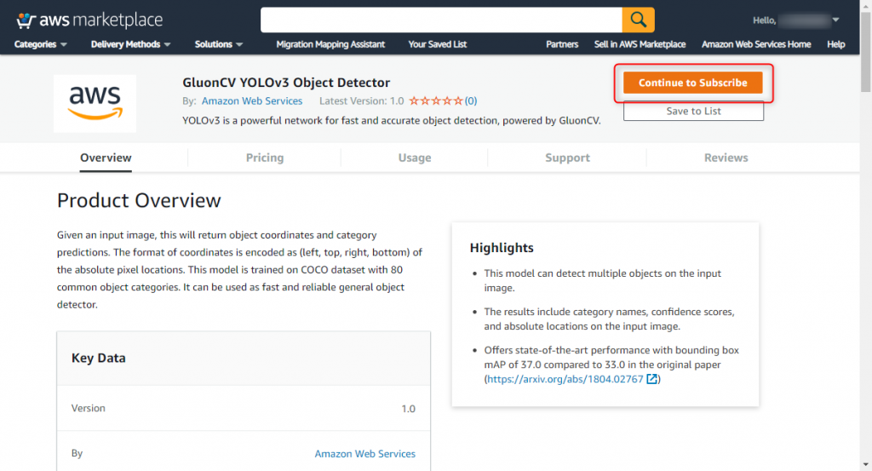
Task: Expand the Delivery Methods dropdown
Action: [130, 44]
